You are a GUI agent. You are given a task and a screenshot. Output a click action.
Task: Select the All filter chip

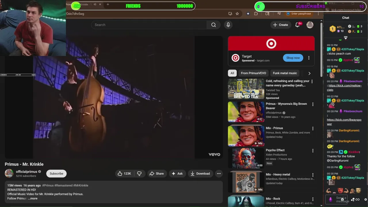pyautogui.click(x=232, y=73)
